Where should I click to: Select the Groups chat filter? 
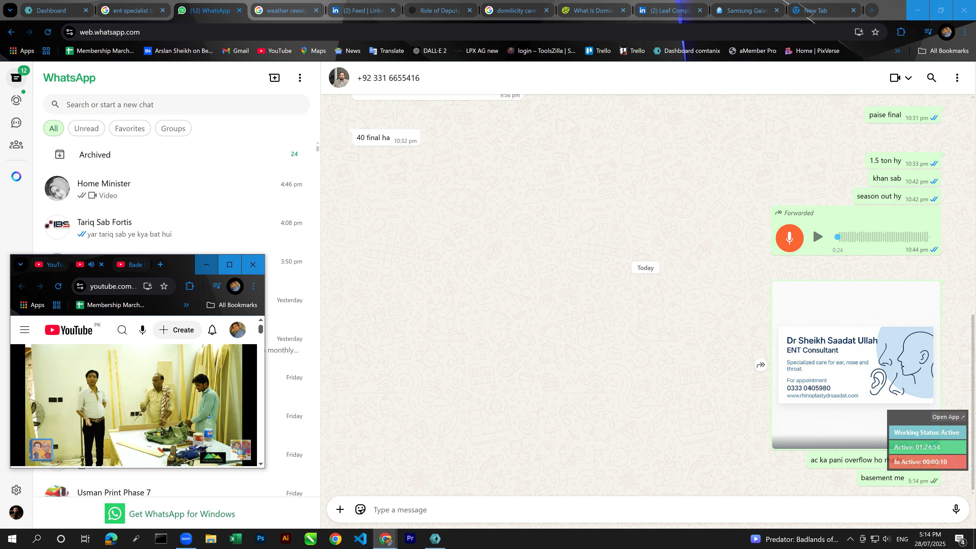[x=173, y=128]
